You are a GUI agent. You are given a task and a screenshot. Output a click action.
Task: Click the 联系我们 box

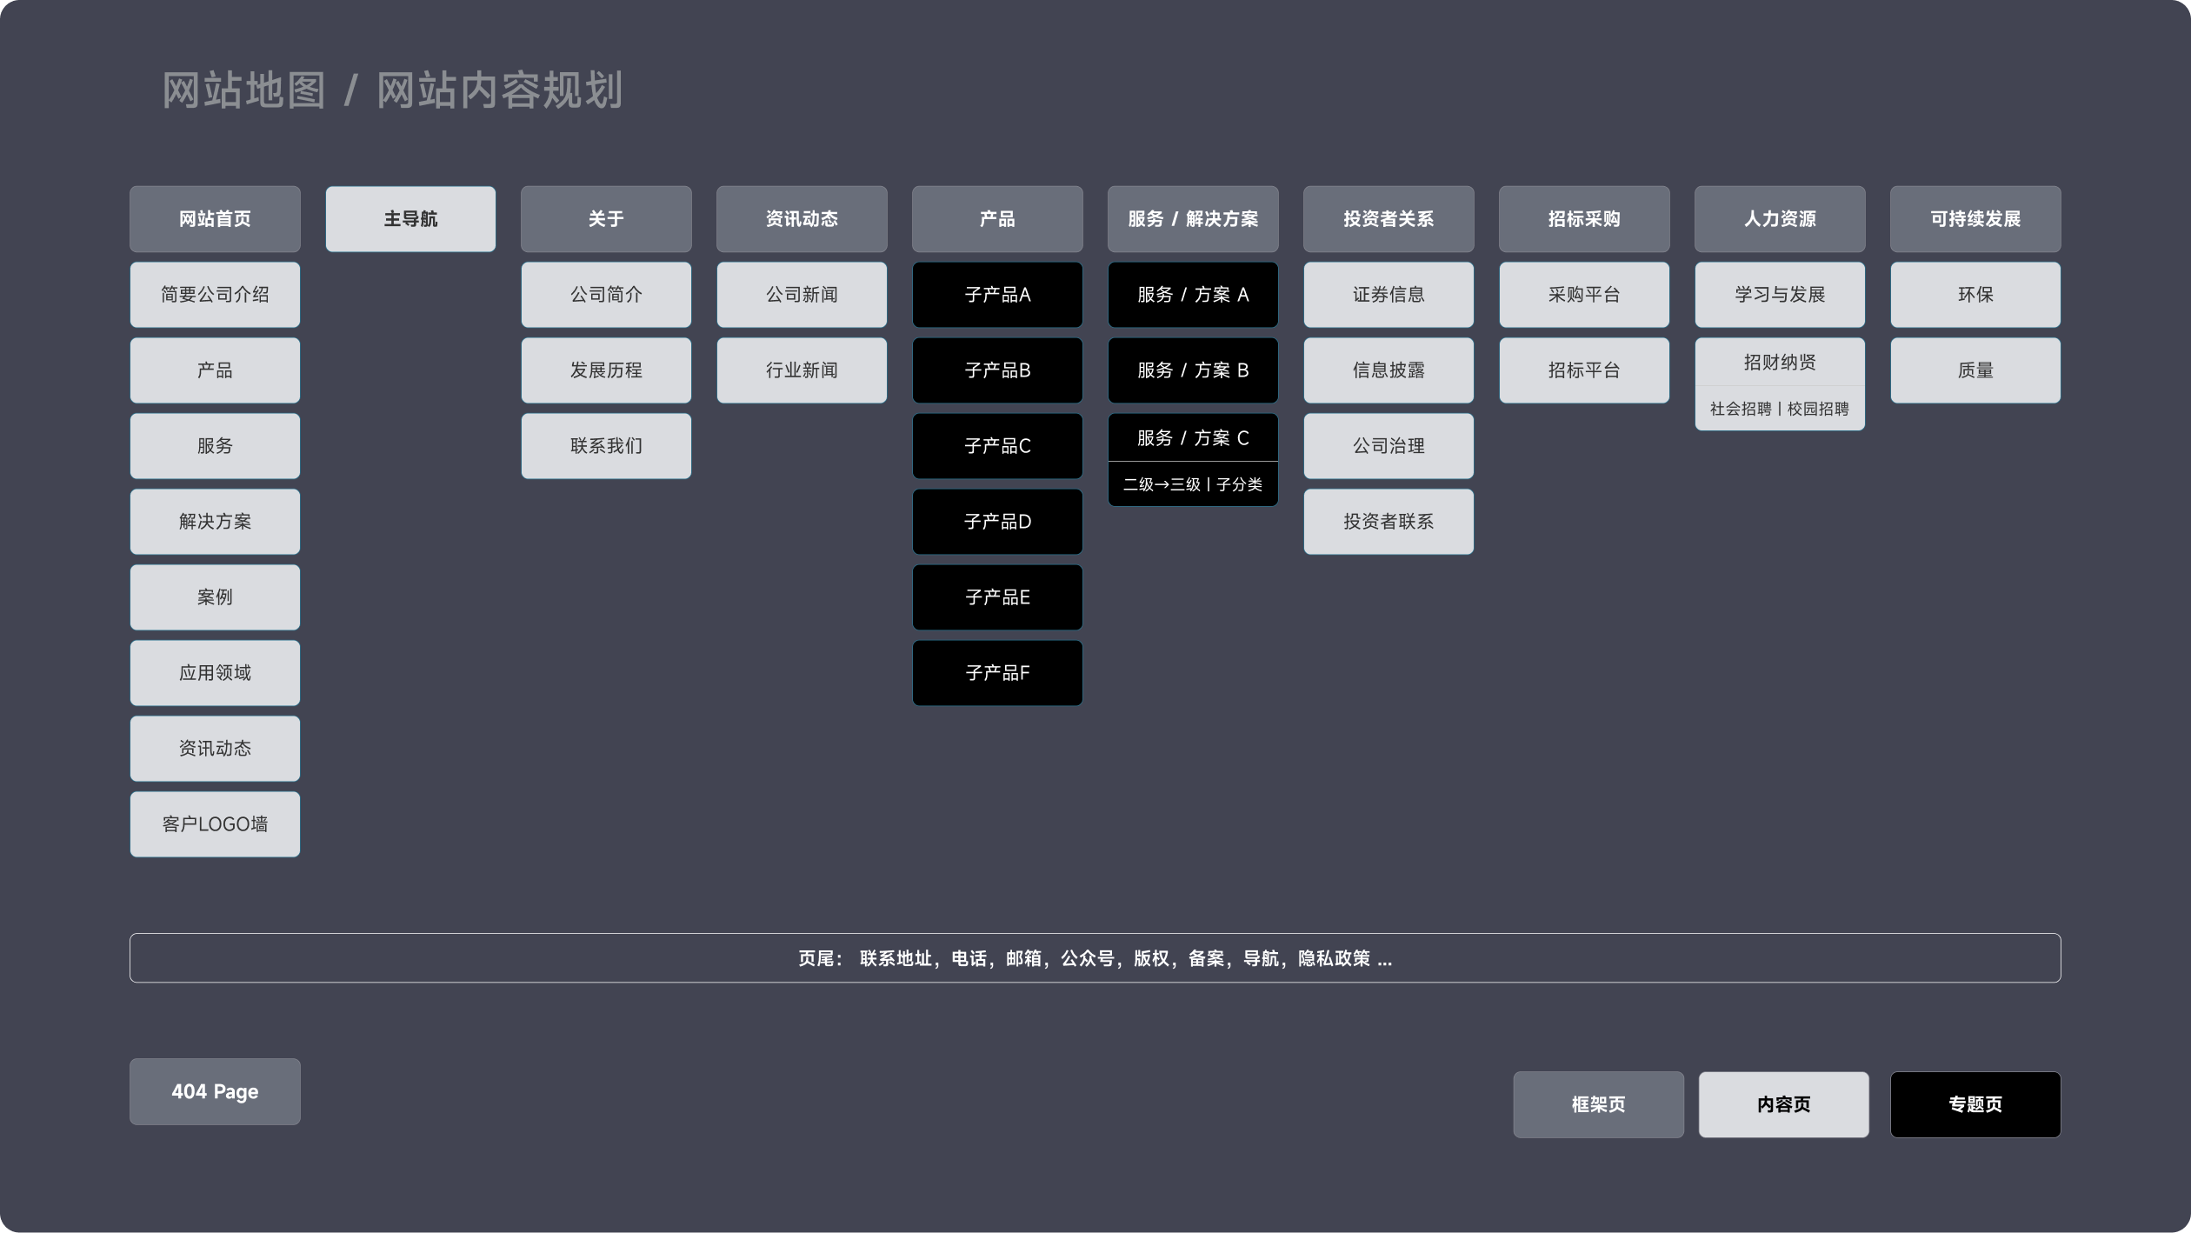point(606,446)
